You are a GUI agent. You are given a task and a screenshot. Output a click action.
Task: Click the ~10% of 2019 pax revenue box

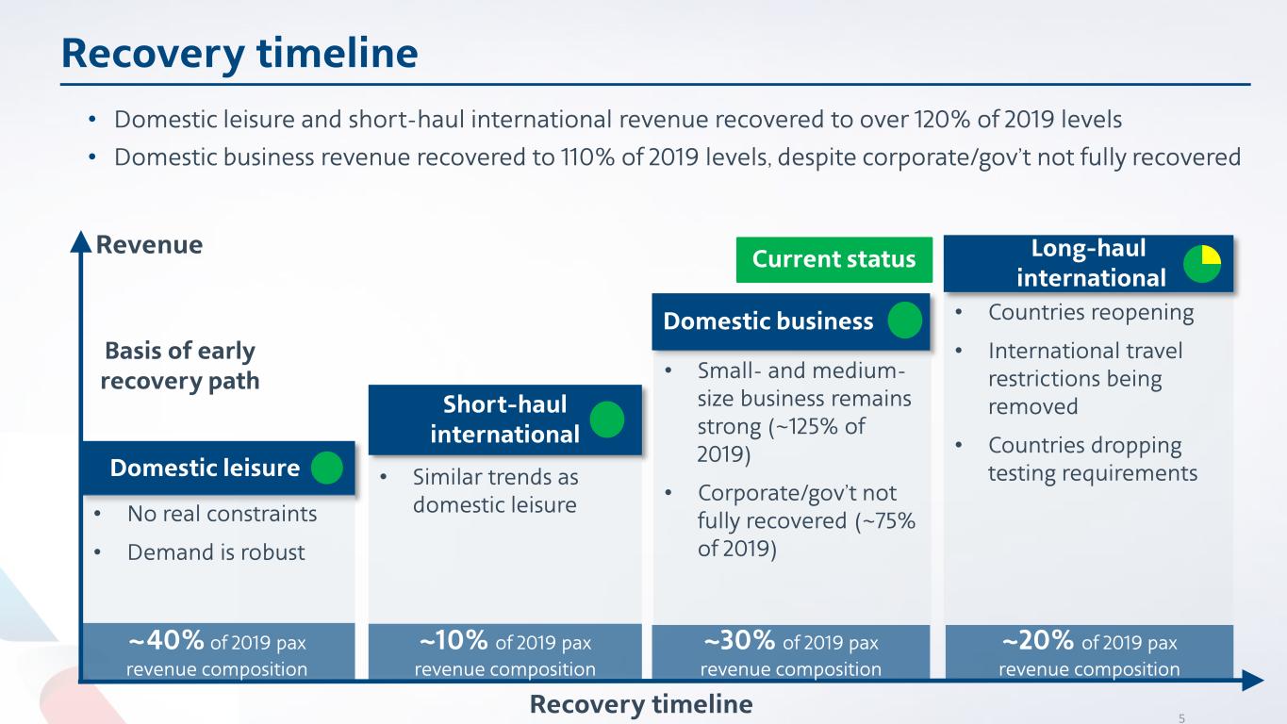tap(504, 652)
